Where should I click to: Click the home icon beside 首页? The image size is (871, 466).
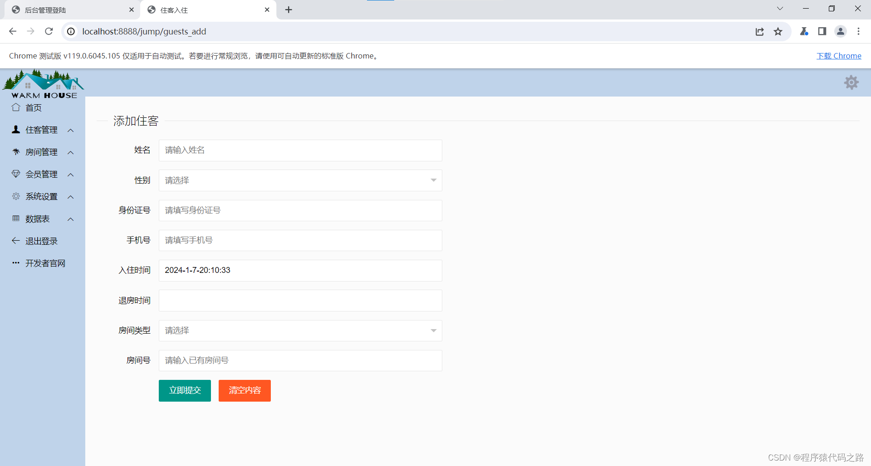(x=16, y=107)
